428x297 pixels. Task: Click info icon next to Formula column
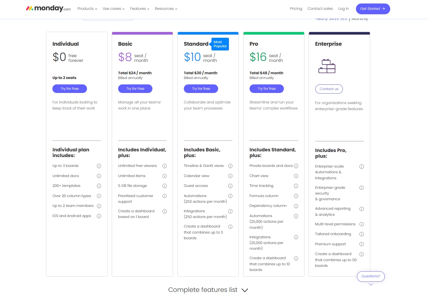(296, 196)
